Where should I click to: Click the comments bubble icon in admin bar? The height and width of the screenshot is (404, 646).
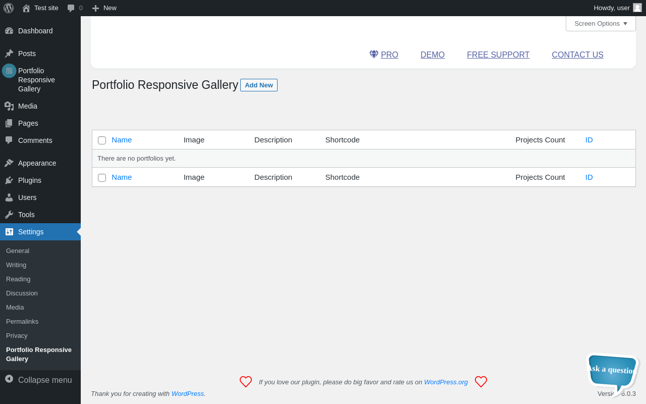[x=71, y=8]
